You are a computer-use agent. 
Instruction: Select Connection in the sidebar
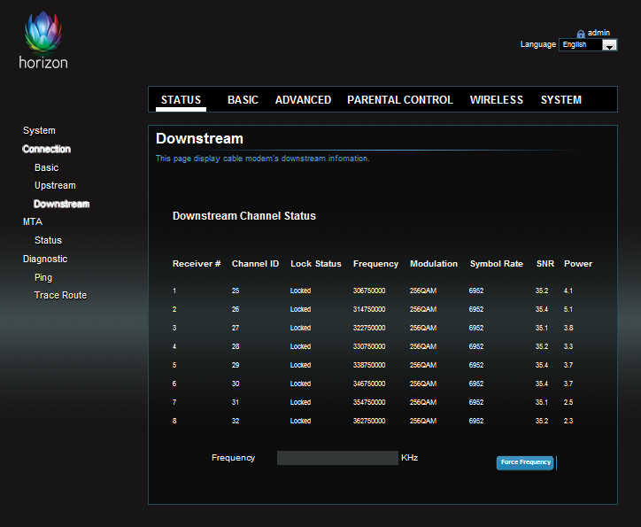pos(47,149)
